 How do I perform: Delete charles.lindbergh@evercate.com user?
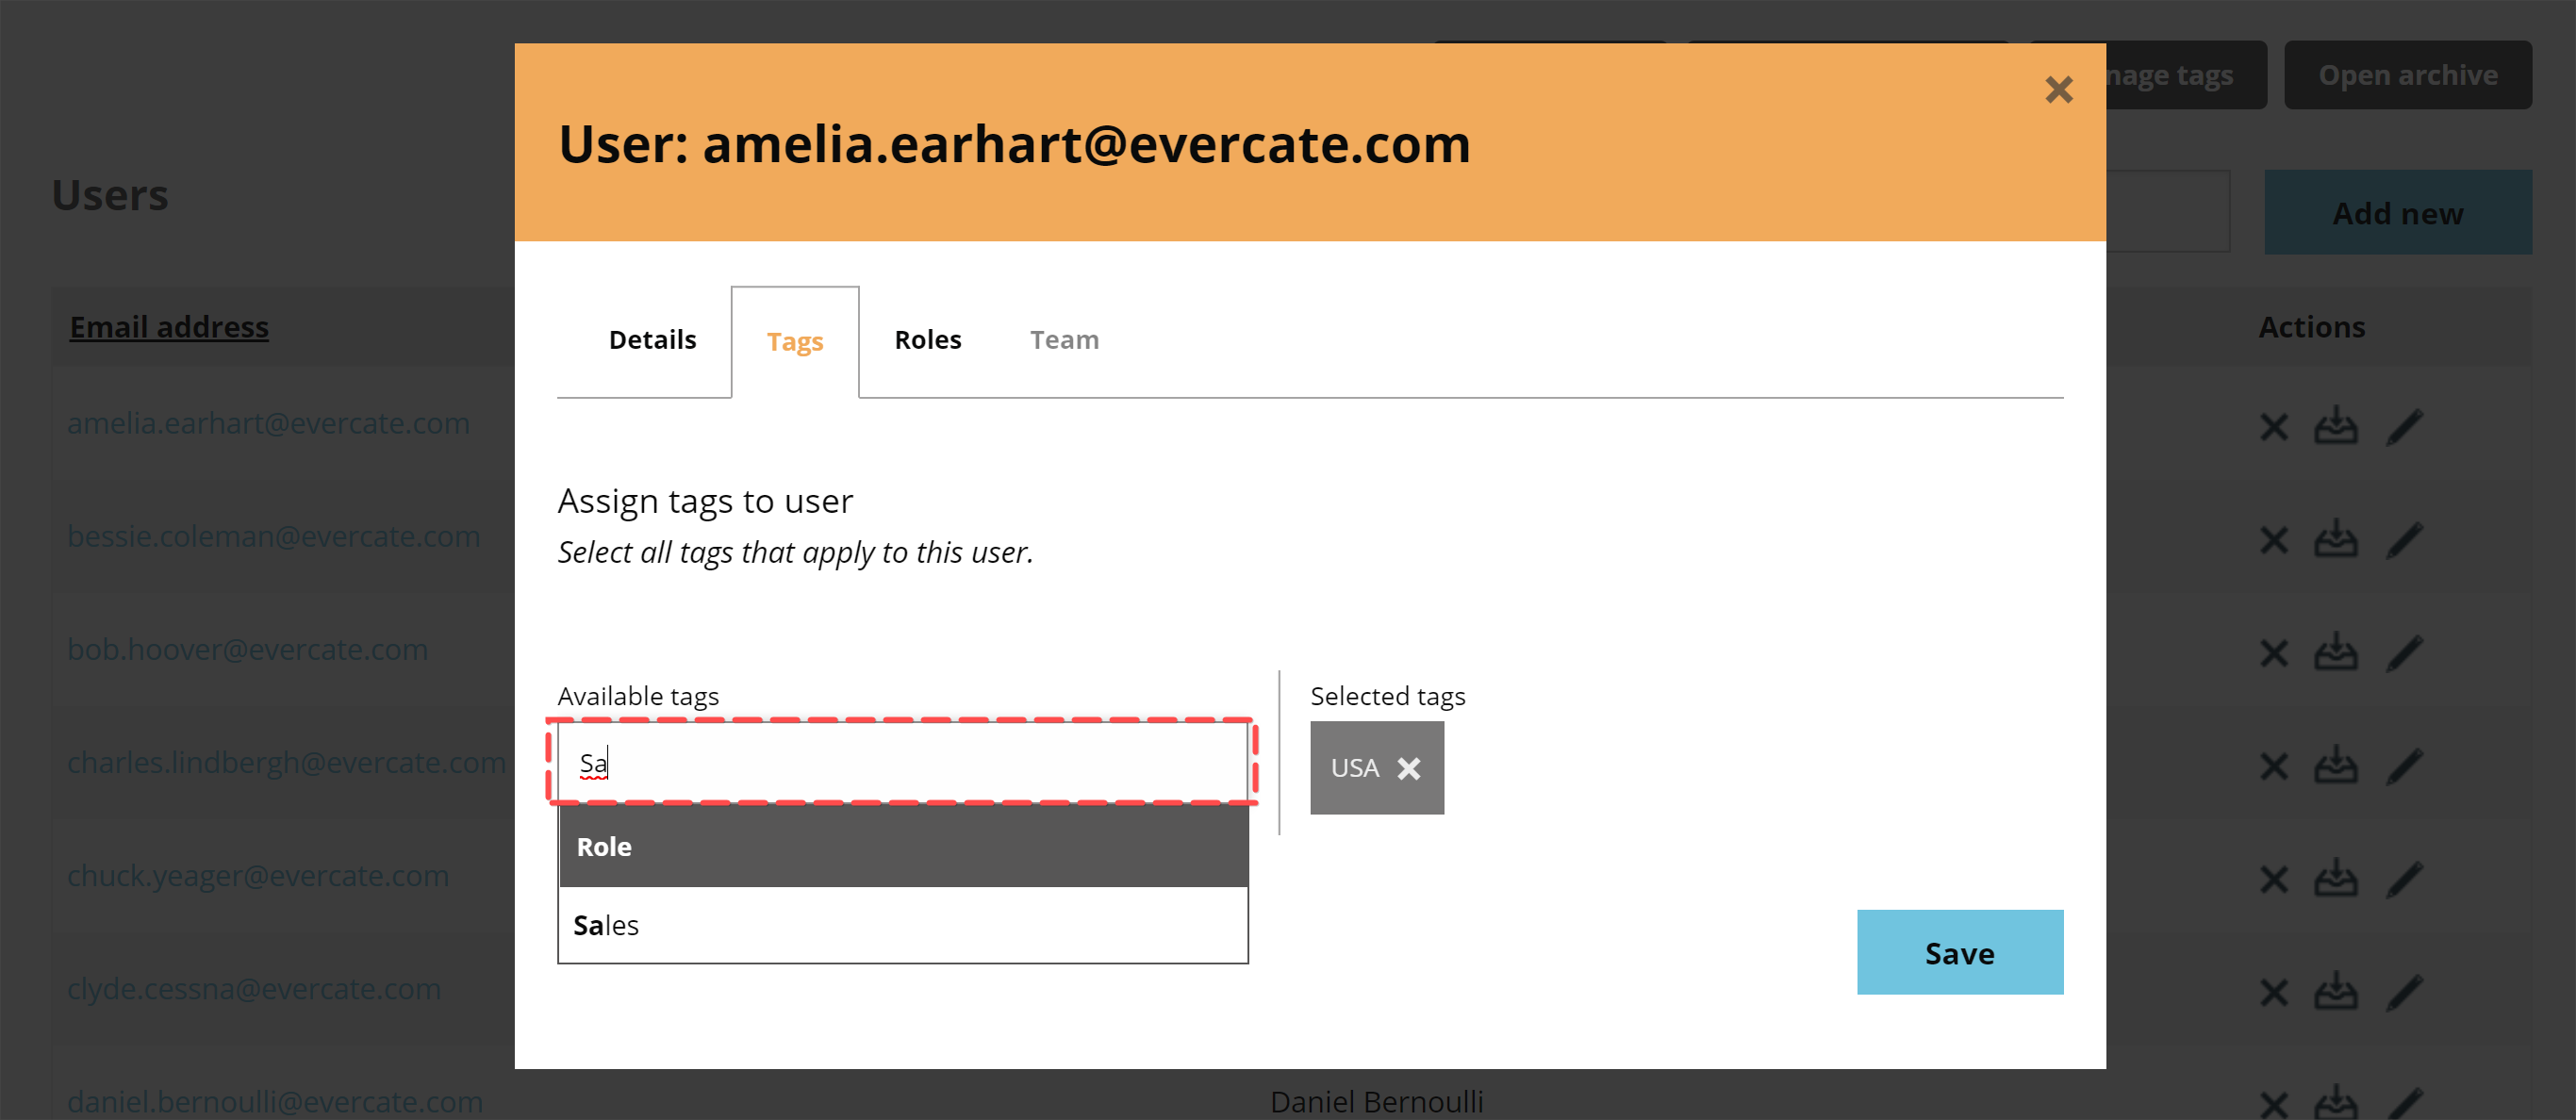click(x=2274, y=765)
